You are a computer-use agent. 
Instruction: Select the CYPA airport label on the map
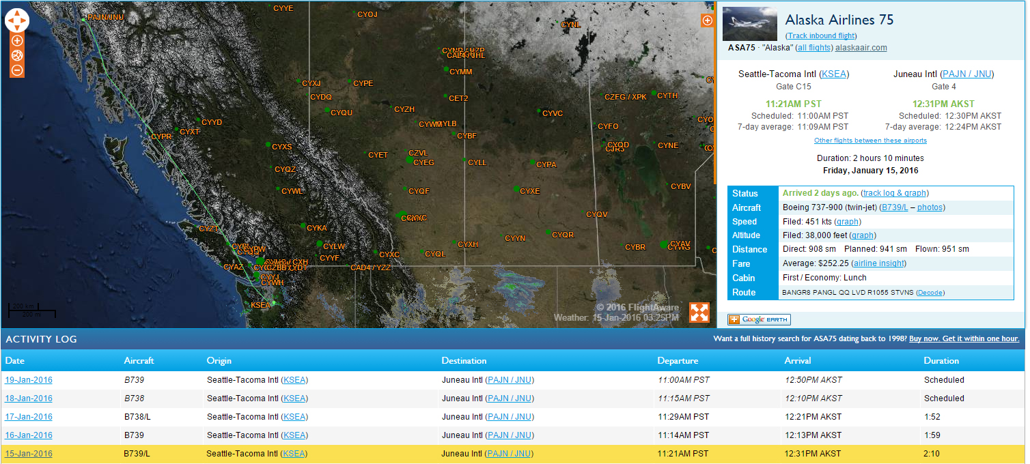click(x=546, y=164)
